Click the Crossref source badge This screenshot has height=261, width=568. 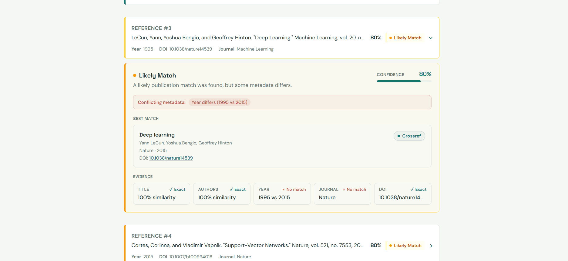pos(409,136)
